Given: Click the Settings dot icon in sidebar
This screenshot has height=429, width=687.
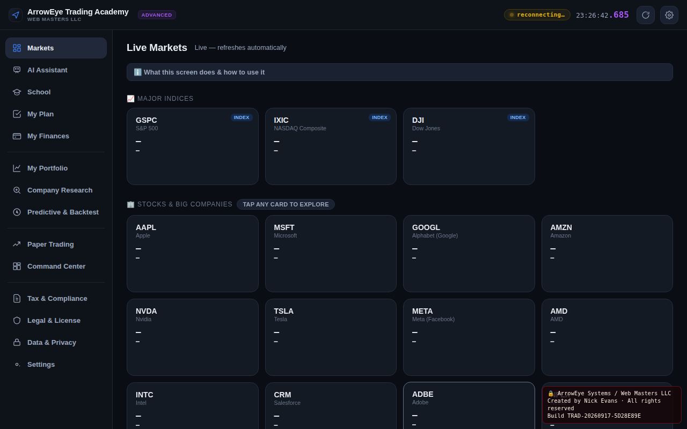Looking at the screenshot, I should pyautogui.click(x=17, y=365).
